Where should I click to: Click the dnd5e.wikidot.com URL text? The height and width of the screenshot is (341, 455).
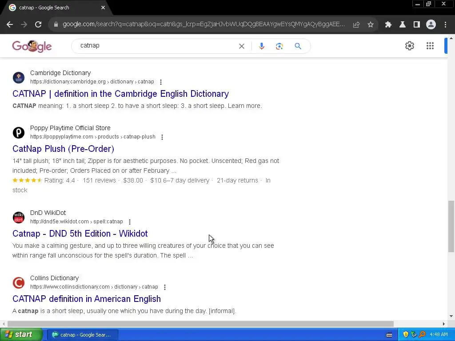tap(76, 222)
